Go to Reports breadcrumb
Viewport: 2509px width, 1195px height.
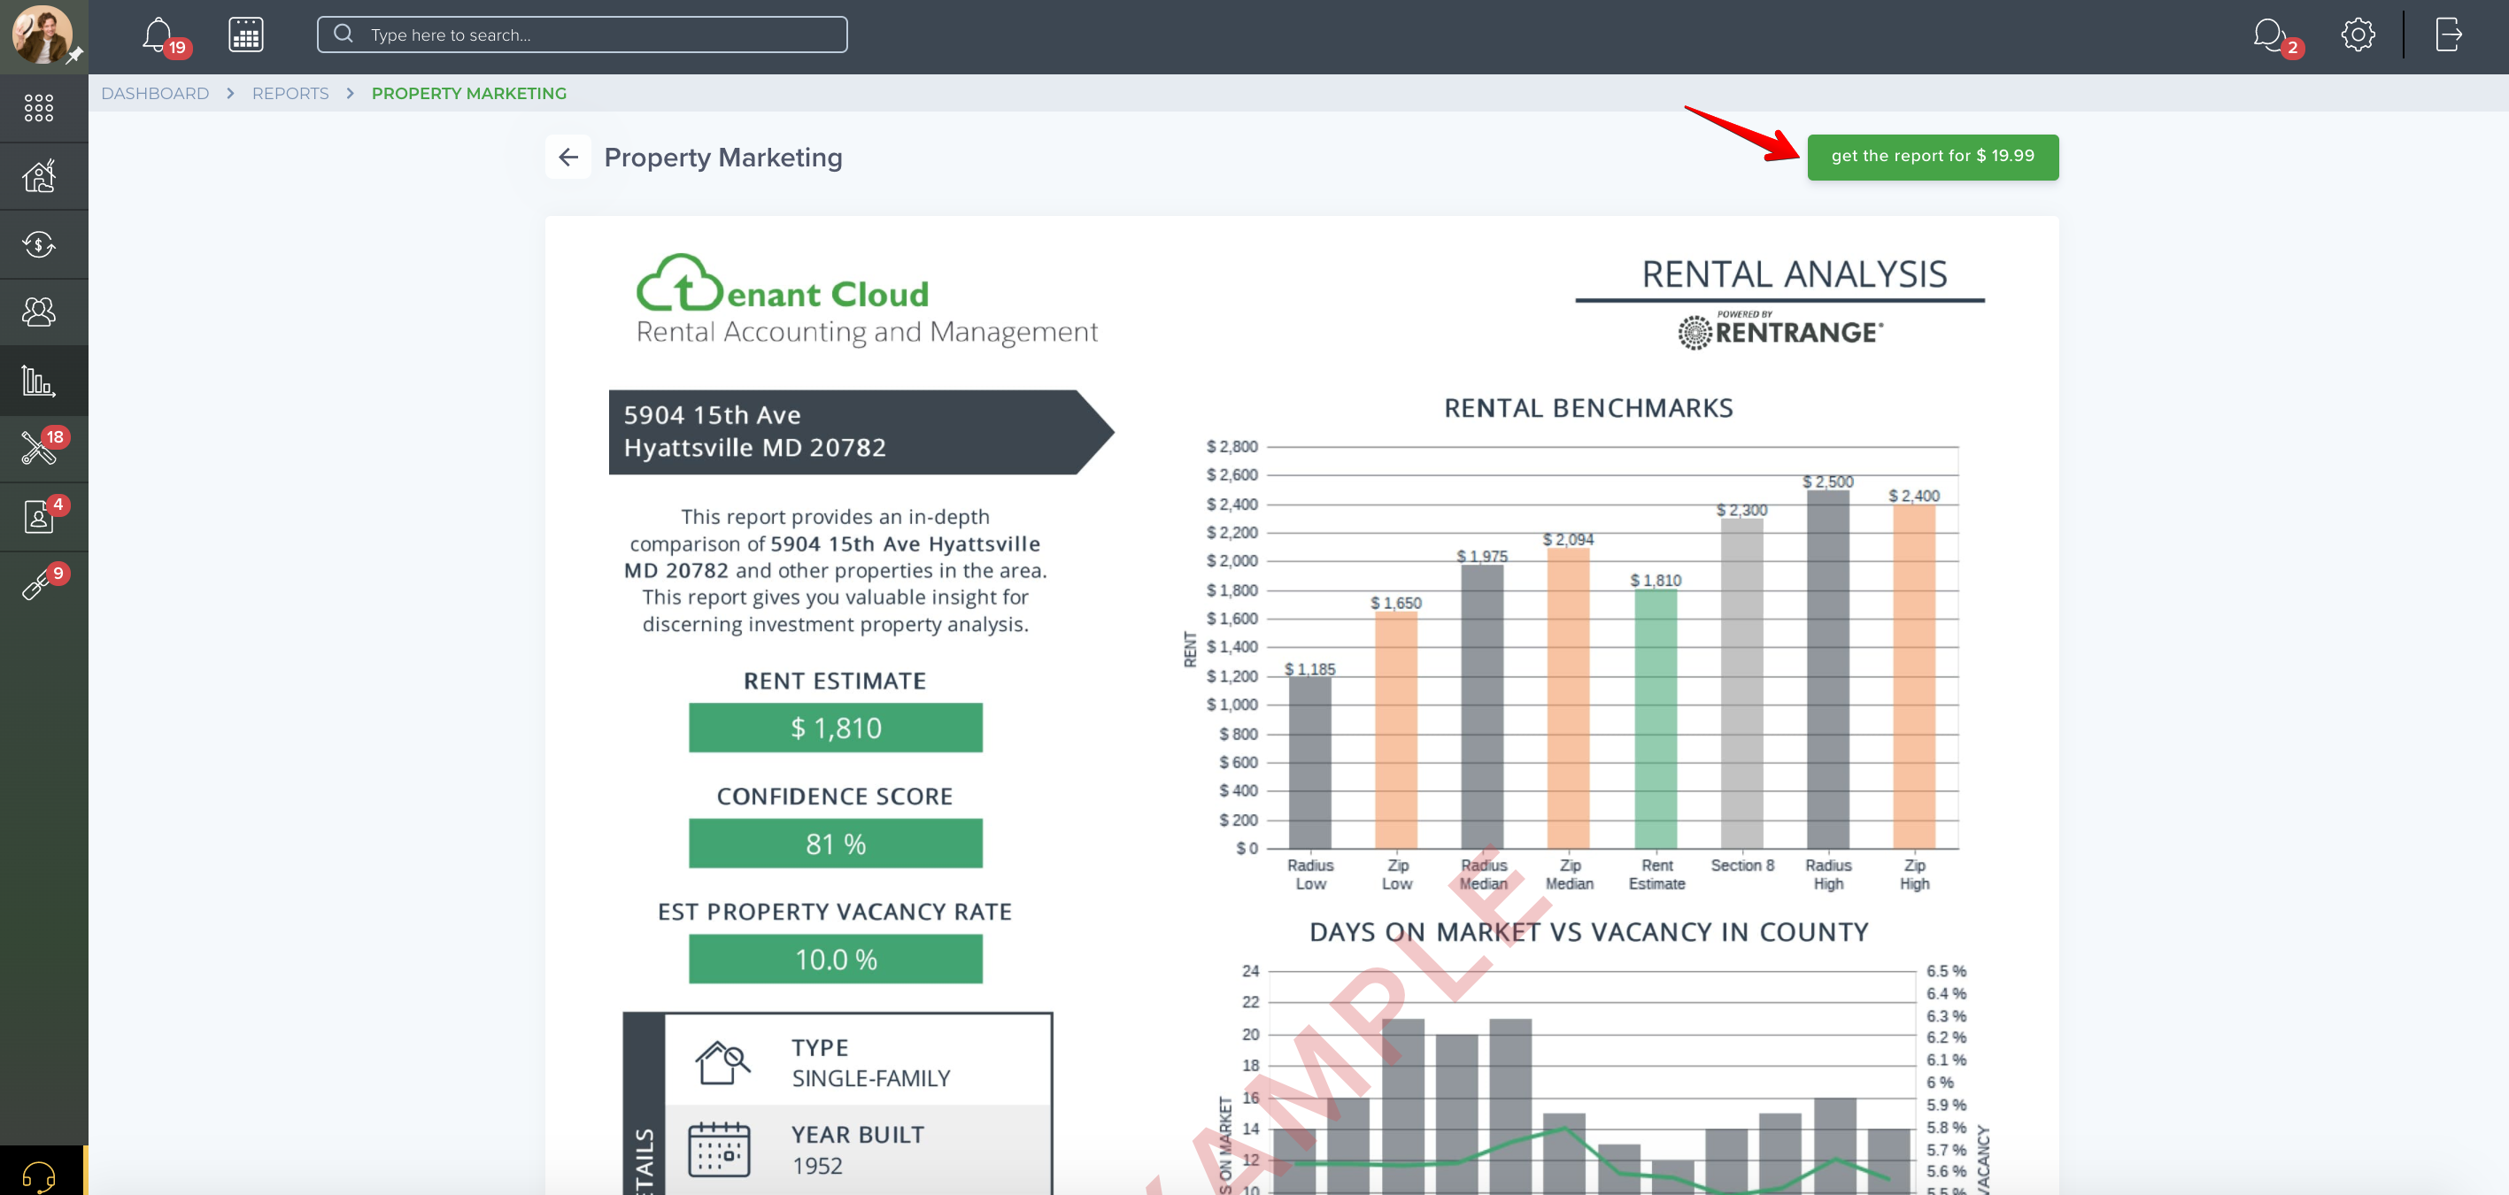[290, 94]
